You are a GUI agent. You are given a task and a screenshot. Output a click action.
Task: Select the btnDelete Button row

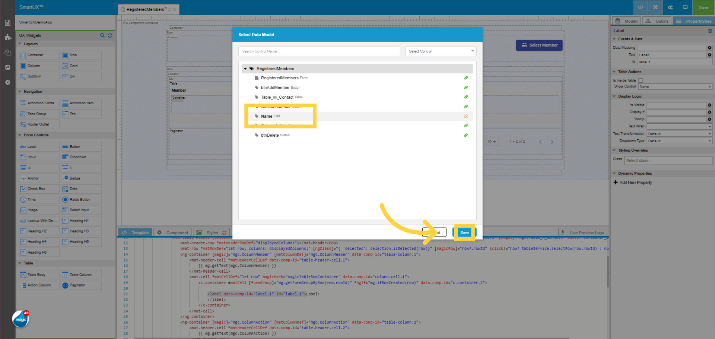pyautogui.click(x=357, y=135)
